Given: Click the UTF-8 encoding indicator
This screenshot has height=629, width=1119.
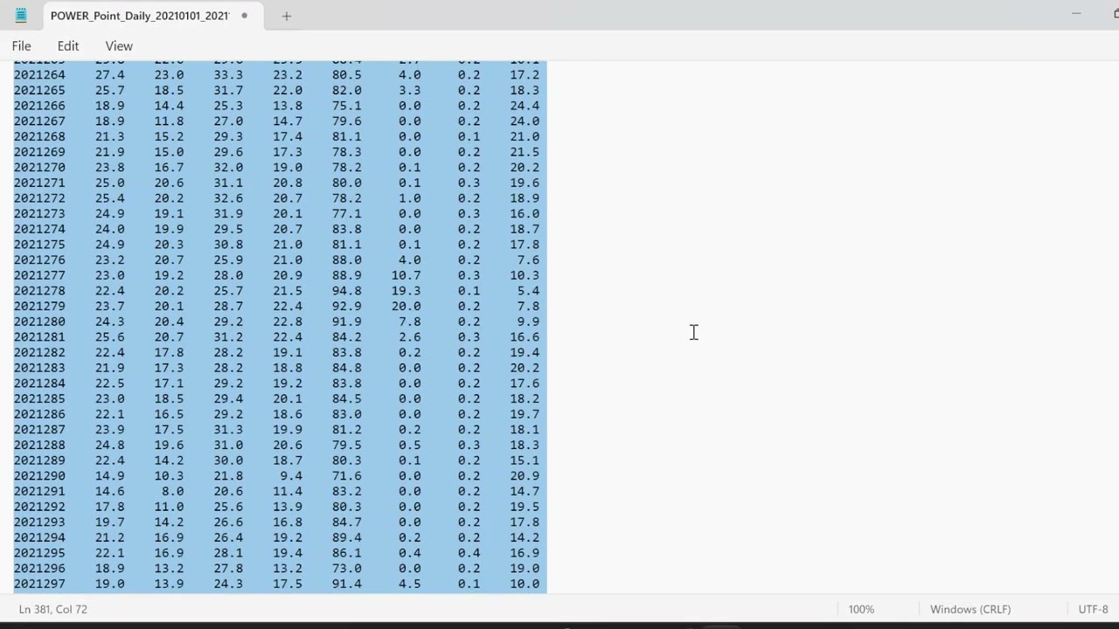Looking at the screenshot, I should click(x=1093, y=609).
